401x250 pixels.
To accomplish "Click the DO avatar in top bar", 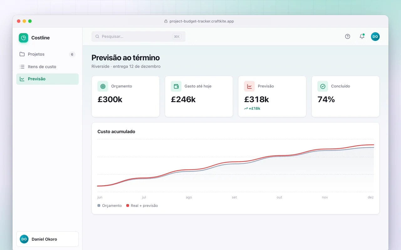I will point(375,37).
